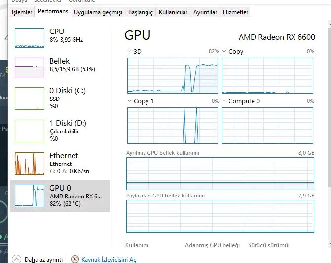Select the Bellek memory graph thumbnail
Viewport: 331px width, 263px height.
coord(30,67)
